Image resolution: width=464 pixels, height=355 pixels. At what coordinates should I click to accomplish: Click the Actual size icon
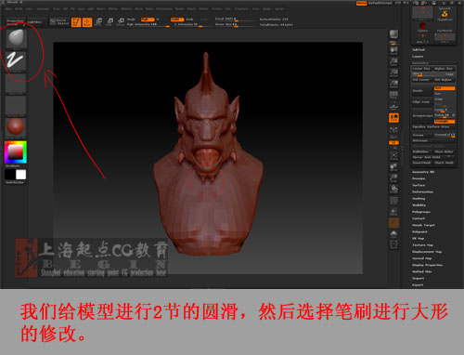coord(393,73)
